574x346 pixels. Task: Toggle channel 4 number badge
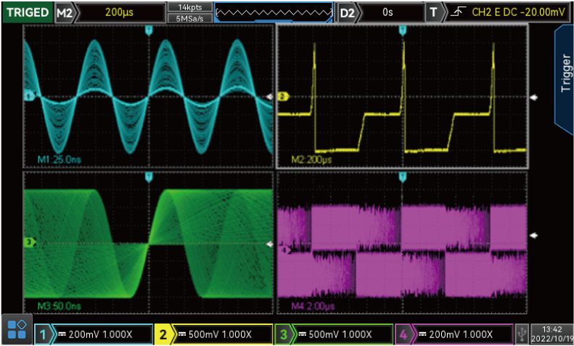[403, 334]
